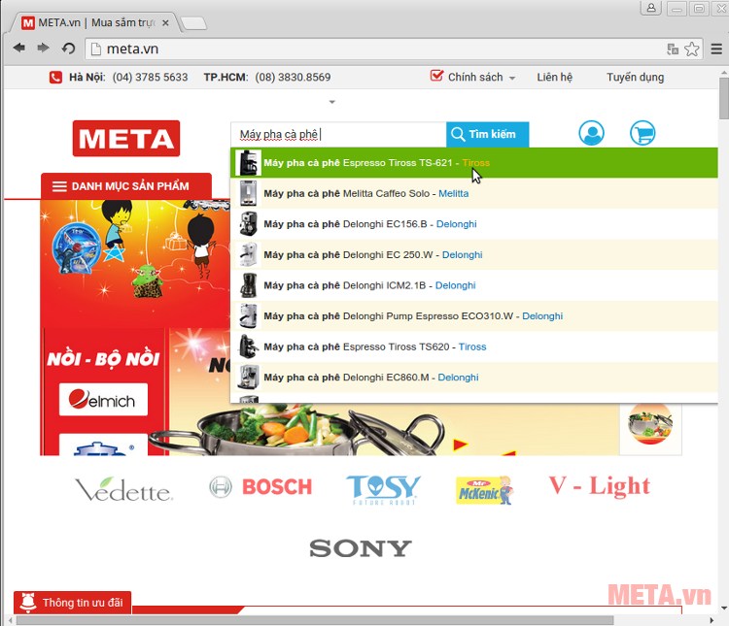Select suggestion Delonghi ICM2.1B
729x626 pixels.
point(474,285)
